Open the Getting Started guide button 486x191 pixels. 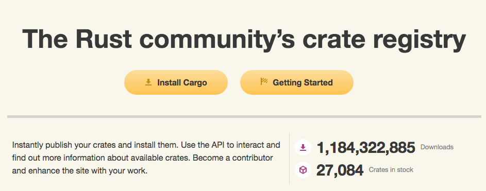(x=297, y=82)
